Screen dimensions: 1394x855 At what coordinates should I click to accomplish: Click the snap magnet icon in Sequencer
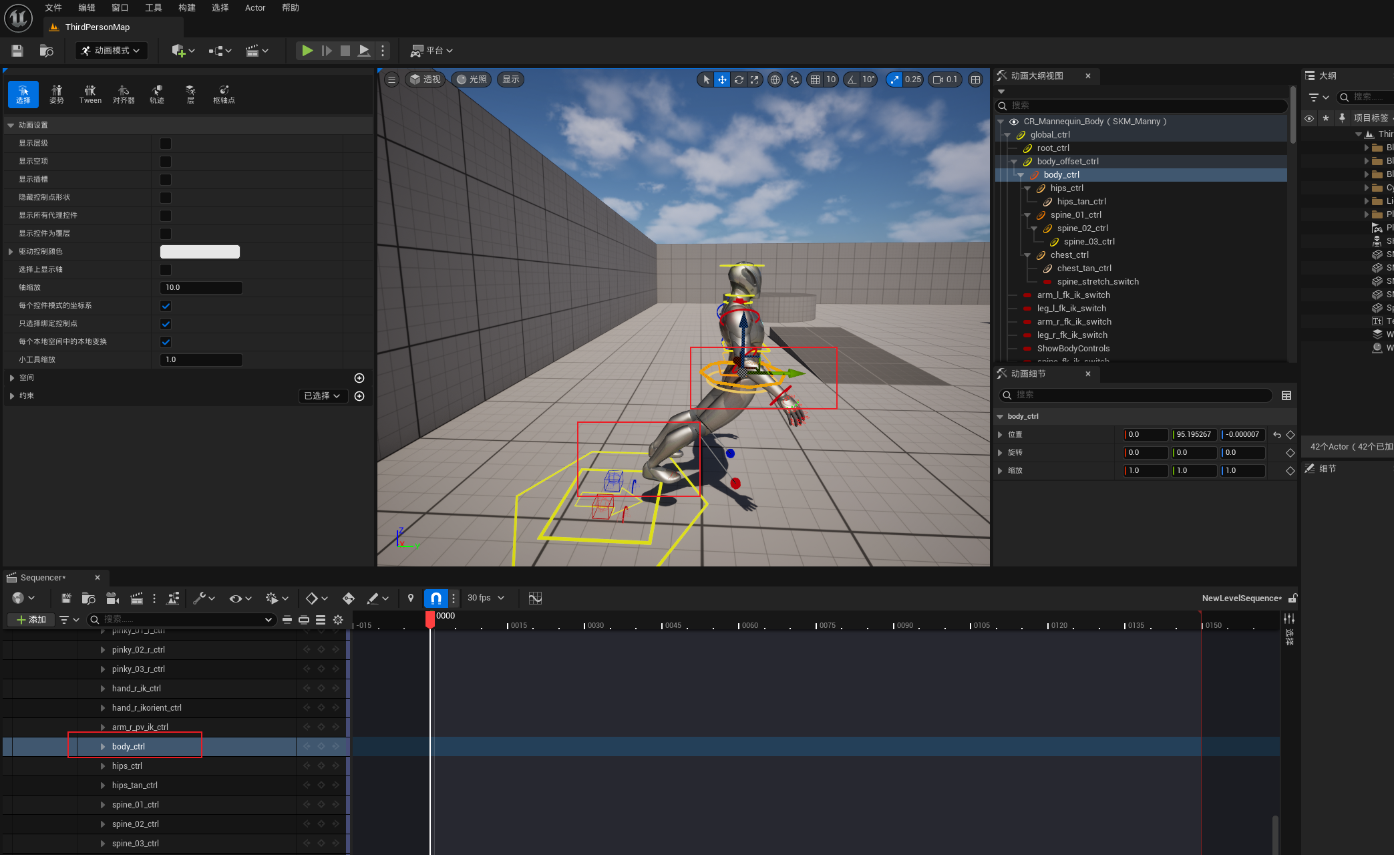(436, 598)
